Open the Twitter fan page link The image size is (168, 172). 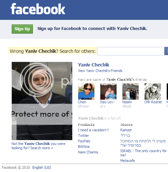(x=83, y=136)
